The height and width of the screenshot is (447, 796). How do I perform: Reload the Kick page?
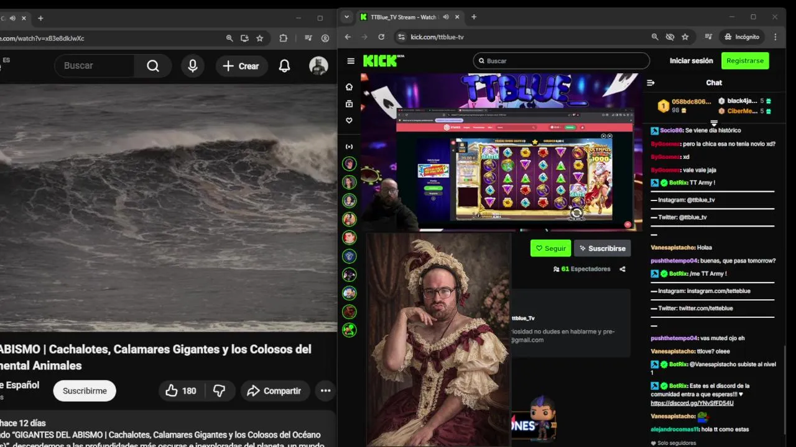click(381, 37)
